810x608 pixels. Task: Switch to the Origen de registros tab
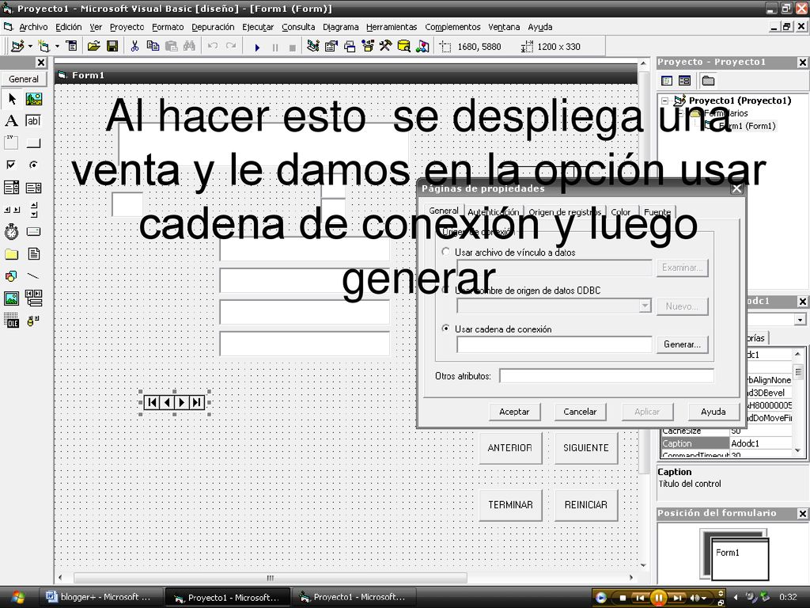click(565, 211)
